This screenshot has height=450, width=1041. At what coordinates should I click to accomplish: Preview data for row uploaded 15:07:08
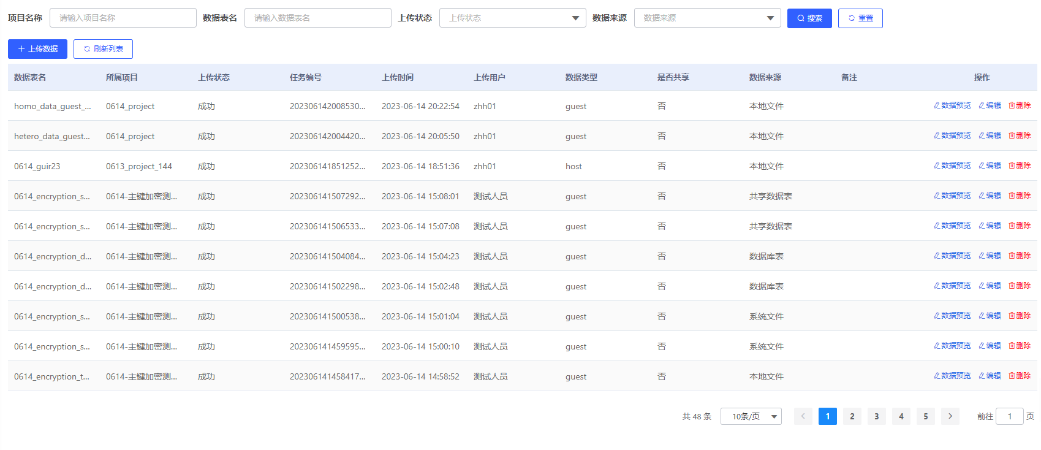[x=952, y=226]
